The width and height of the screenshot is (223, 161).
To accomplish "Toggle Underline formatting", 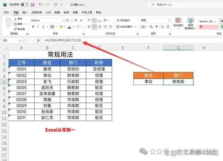I will click(43, 26).
